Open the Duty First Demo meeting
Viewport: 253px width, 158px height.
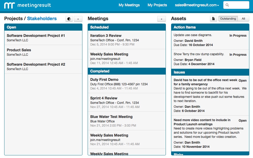127,84
